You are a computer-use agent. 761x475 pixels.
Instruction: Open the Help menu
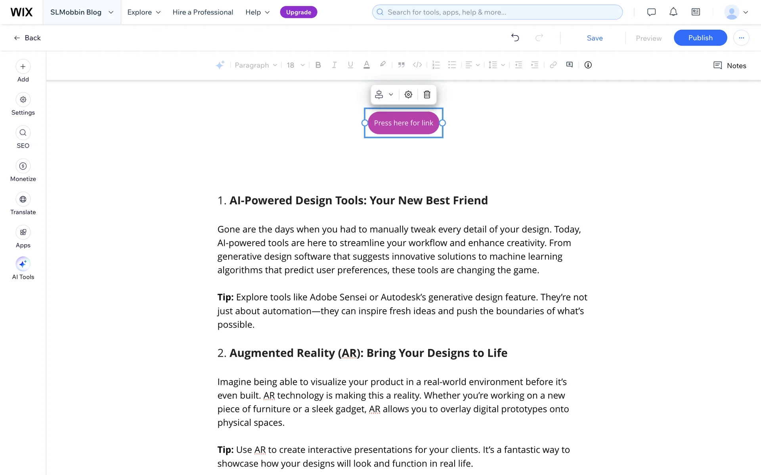(x=257, y=12)
